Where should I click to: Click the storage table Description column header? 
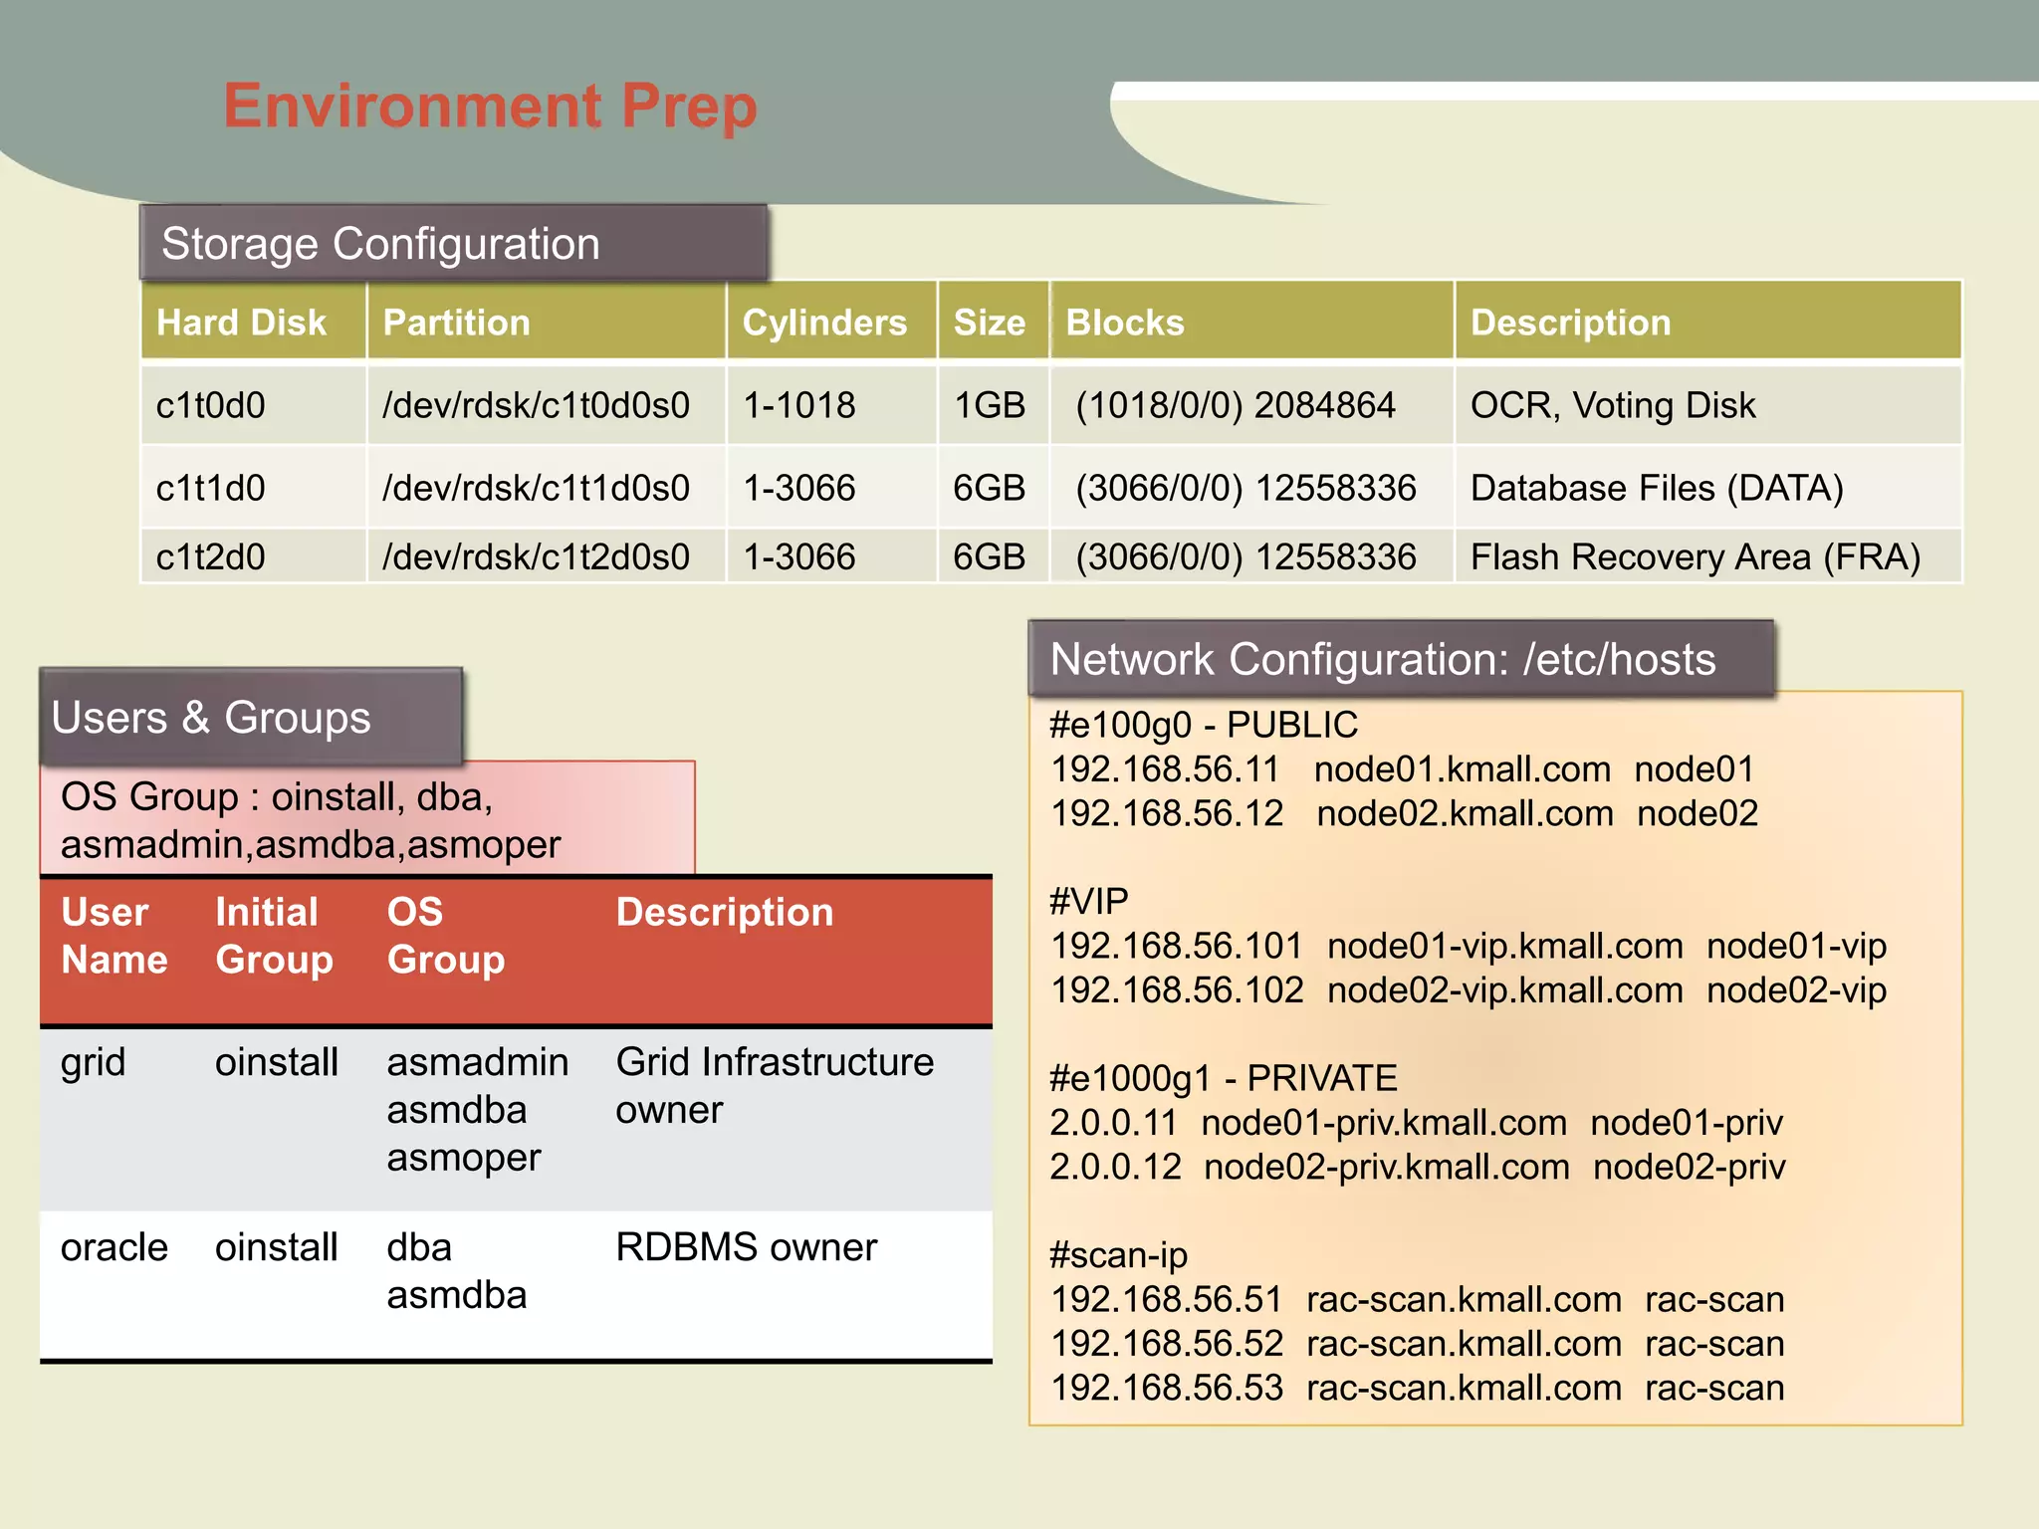(x=1708, y=322)
